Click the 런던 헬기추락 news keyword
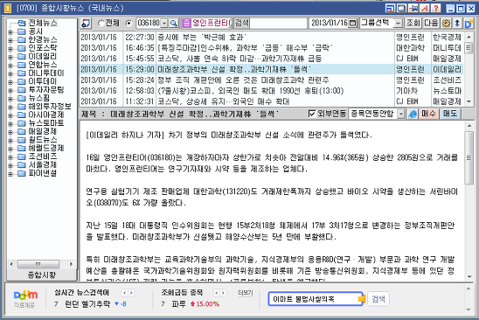Viewport: 479px width, 320px height. pyautogui.click(x=87, y=304)
